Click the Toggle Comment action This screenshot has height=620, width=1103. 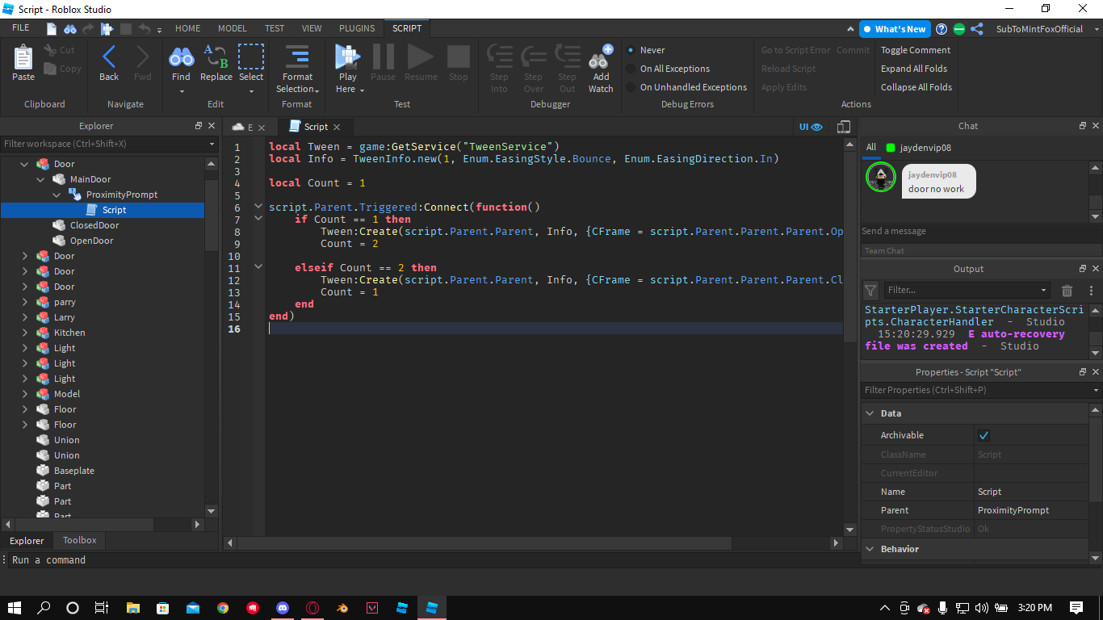[915, 50]
